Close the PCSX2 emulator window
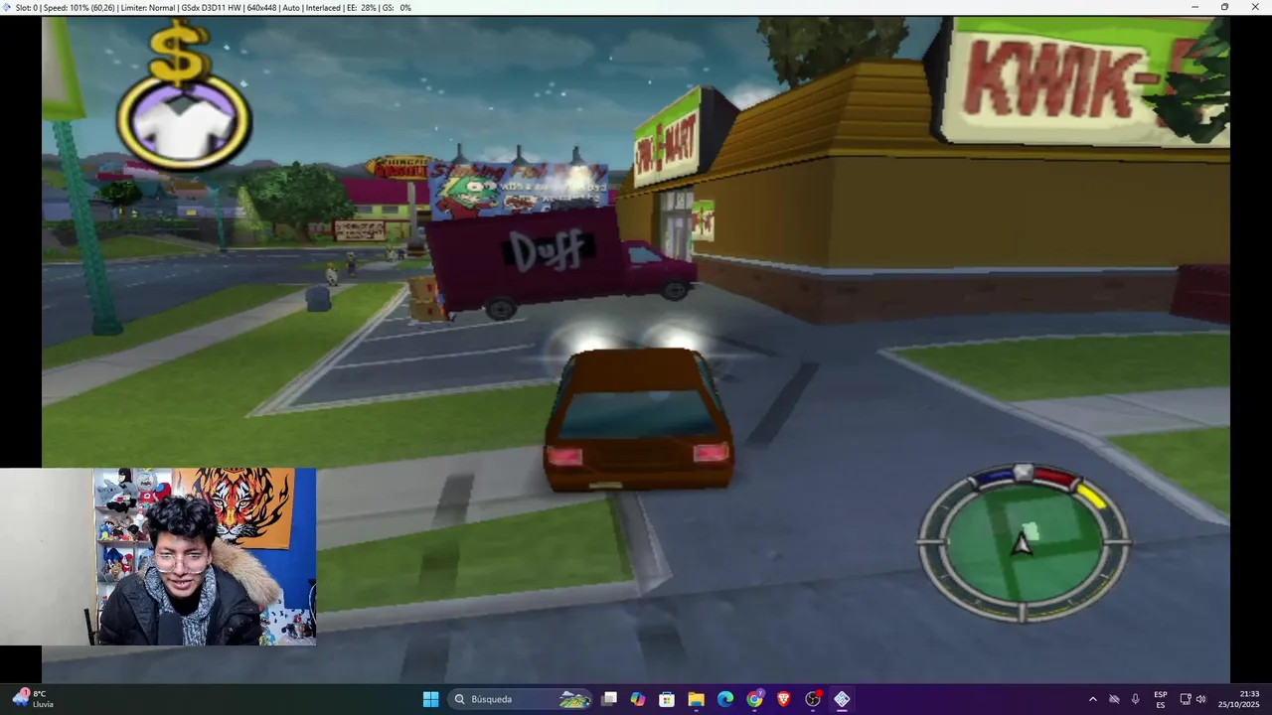1272x715 pixels. 1254,7
